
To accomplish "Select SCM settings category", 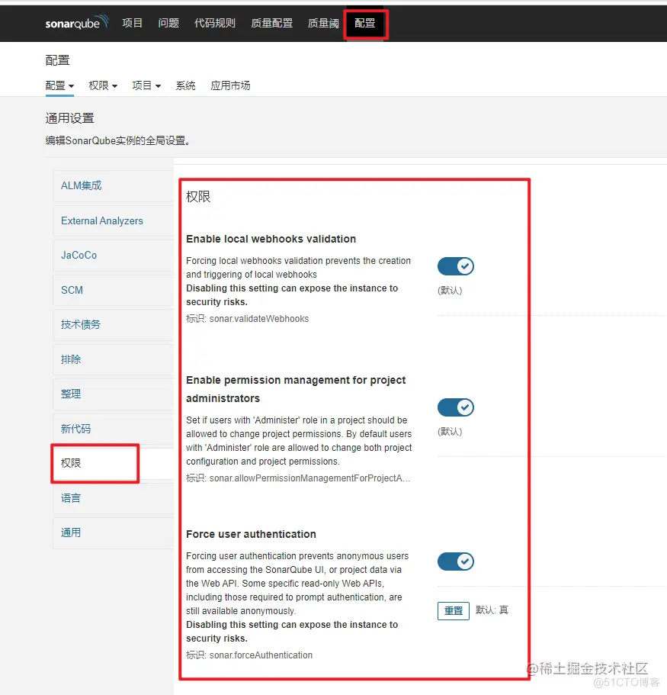I will (114, 290).
